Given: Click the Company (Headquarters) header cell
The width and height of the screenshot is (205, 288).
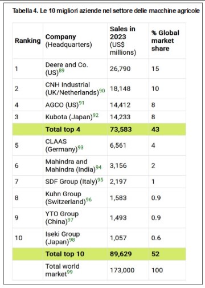Looking at the screenshot, I should click(75, 40).
